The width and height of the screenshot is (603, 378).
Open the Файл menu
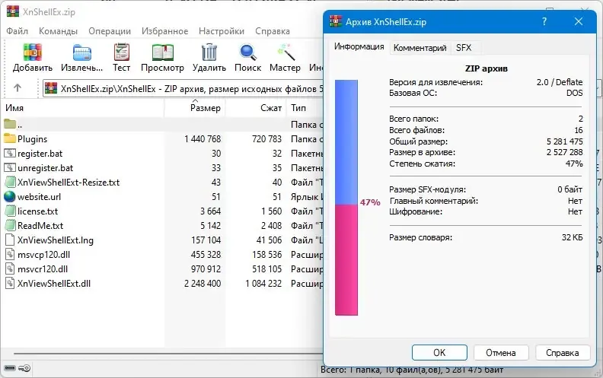(17, 31)
